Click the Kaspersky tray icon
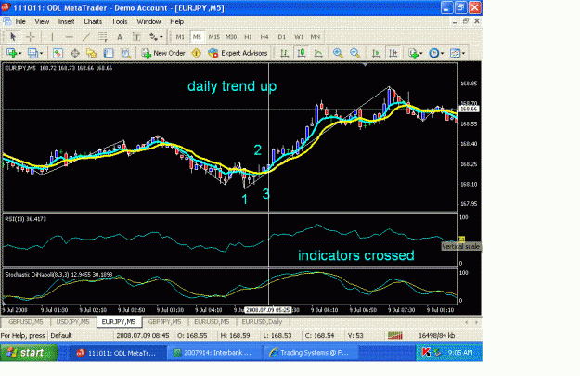 click(426, 353)
